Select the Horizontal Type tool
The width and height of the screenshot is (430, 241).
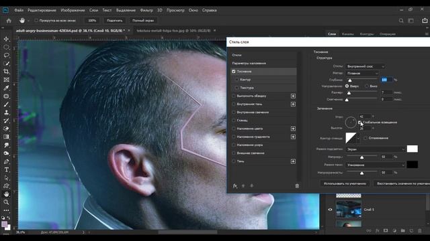[6, 169]
